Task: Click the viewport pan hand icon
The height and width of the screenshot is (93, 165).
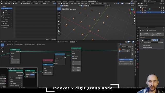Action: (134, 18)
